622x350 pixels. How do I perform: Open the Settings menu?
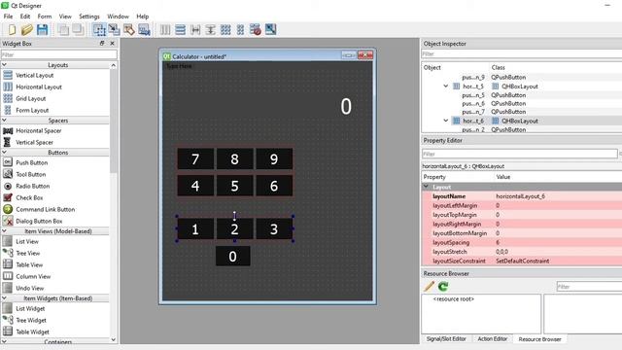click(89, 17)
